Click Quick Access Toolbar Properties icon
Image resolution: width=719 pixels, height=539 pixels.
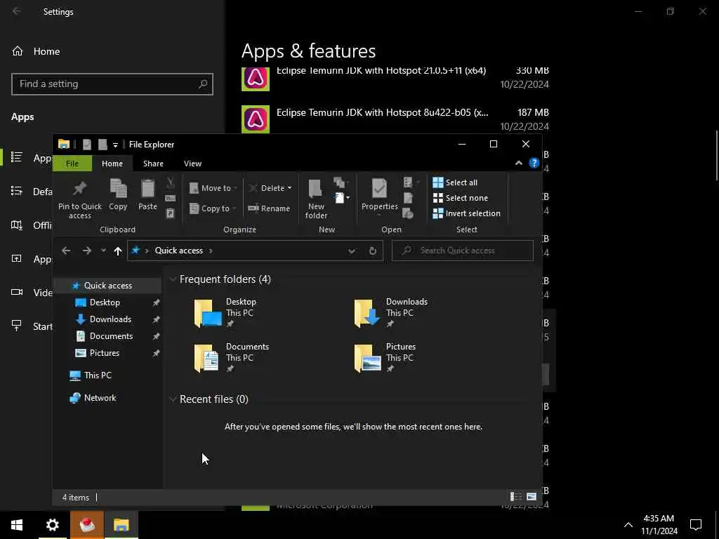coord(86,145)
